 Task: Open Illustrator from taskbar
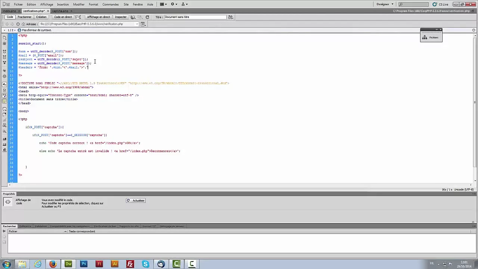pos(115,264)
